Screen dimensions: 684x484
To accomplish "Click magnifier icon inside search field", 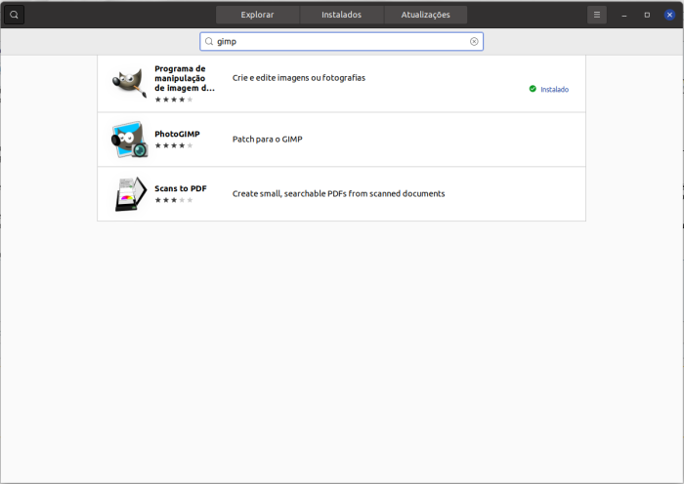I will click(x=209, y=41).
